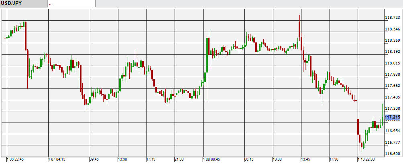403x167 pixels.
Task: Select the 118.546 price level label
Action: coord(392,29)
